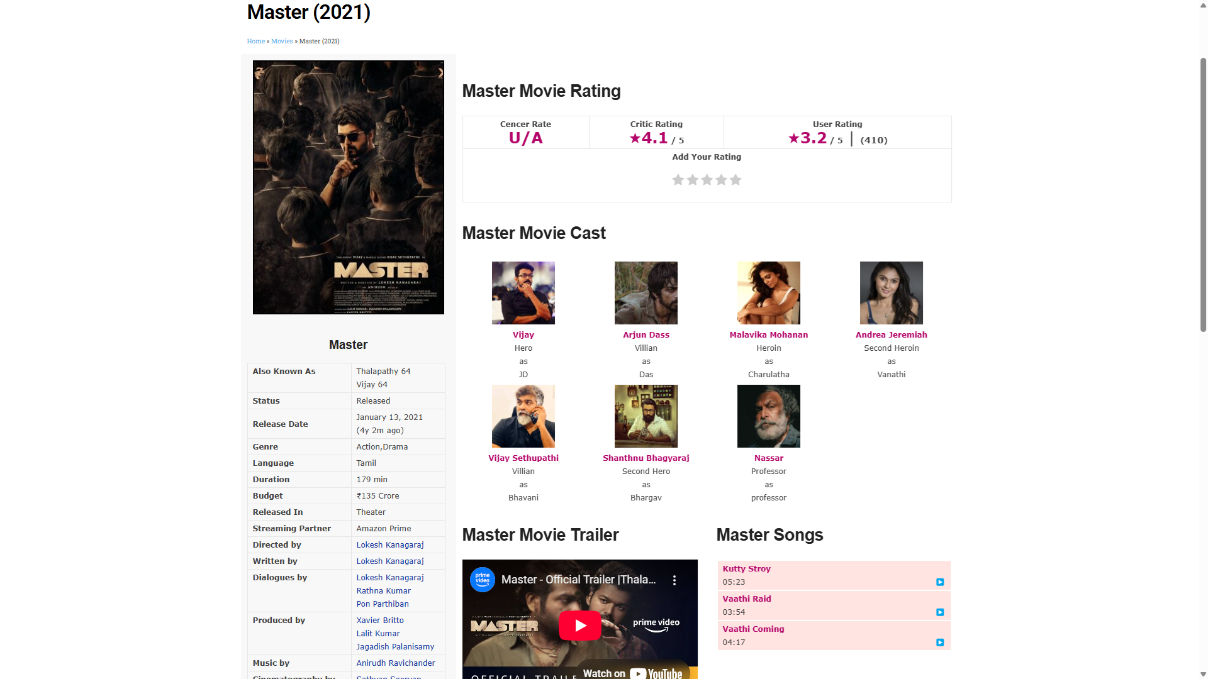Viewport: 1208px width, 679px height.
Task: Click the scrollbar down arrow
Action: pyautogui.click(x=1203, y=674)
